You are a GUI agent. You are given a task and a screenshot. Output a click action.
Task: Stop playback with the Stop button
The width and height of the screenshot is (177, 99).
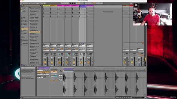point(72,3)
